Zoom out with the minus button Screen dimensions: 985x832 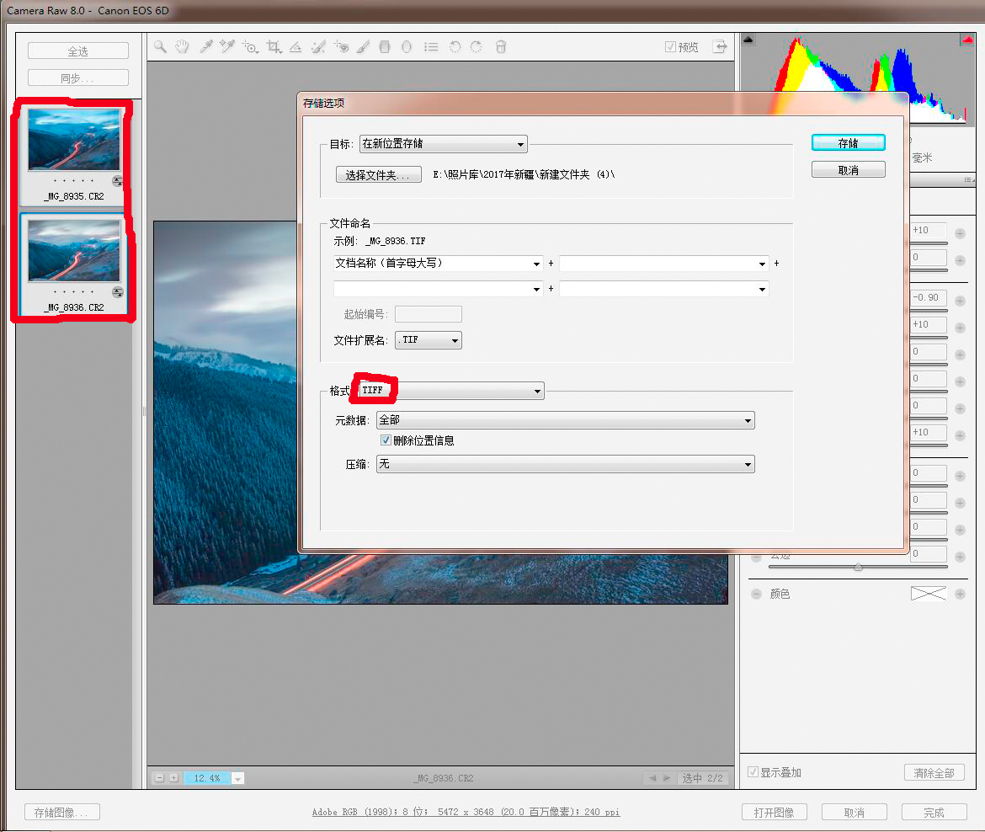click(x=160, y=778)
